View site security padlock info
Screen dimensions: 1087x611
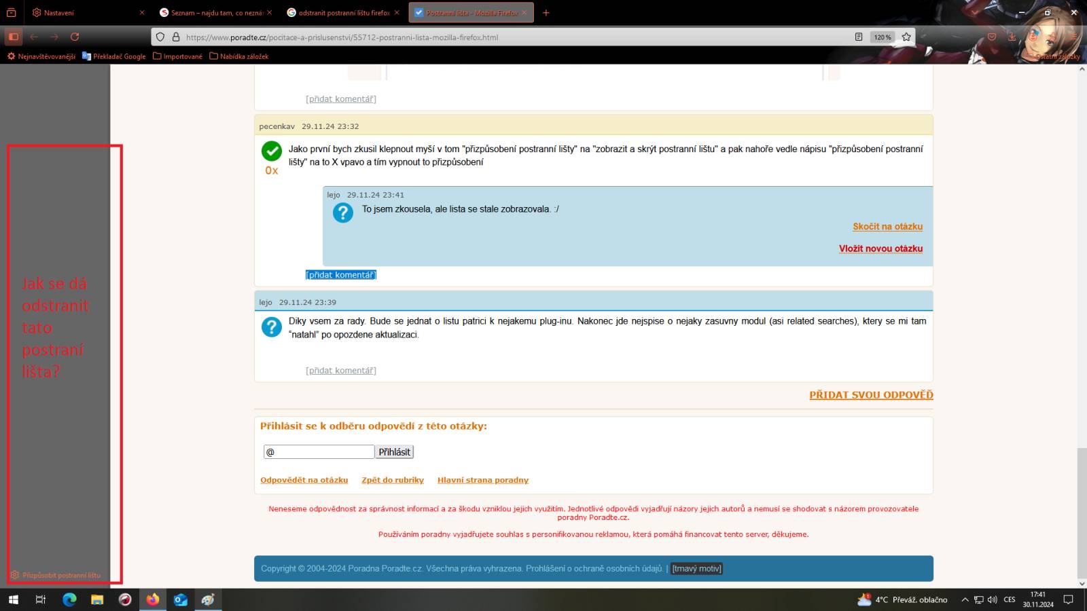175,37
